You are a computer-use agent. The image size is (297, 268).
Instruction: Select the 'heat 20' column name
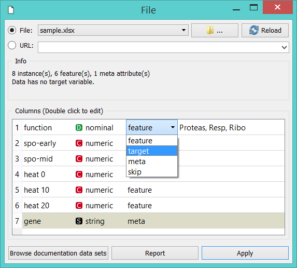(x=37, y=205)
